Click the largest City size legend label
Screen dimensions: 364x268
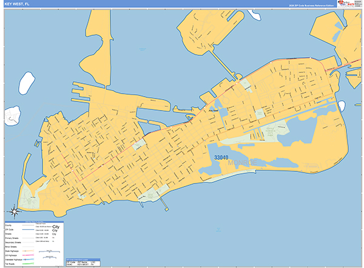coord(55,227)
